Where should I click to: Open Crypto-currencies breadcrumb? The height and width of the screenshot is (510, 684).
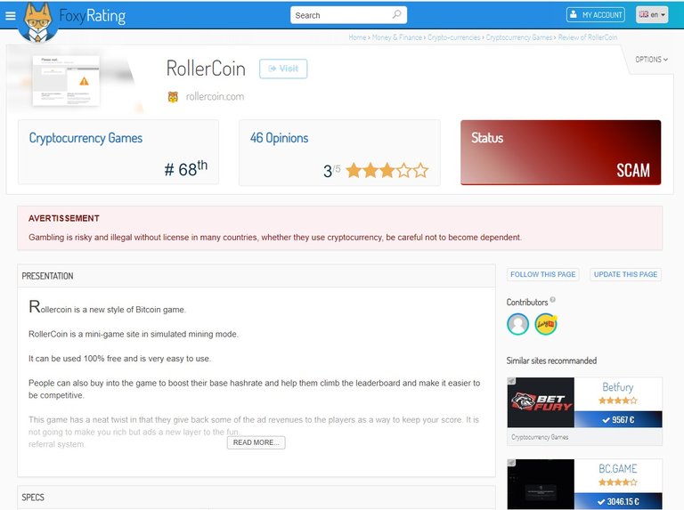[x=453, y=37]
